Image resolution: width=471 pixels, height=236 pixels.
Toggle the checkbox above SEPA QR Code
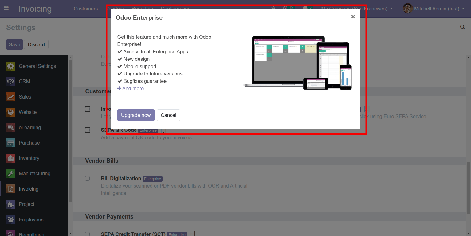88,109
